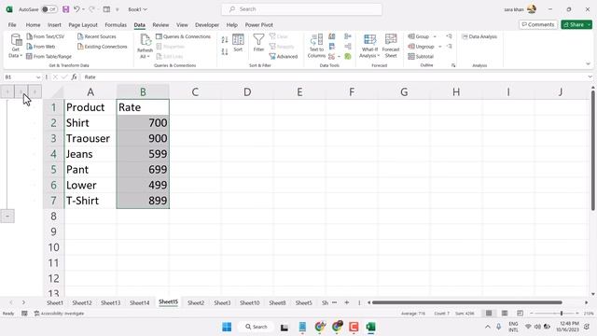Sort Z to A descending
This screenshot has width=597, height=336.
225,52
